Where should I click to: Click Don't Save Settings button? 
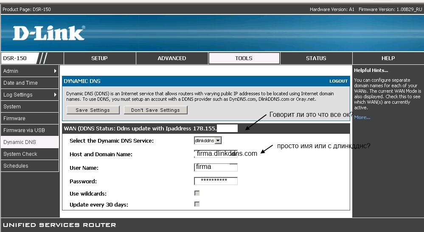click(155, 110)
